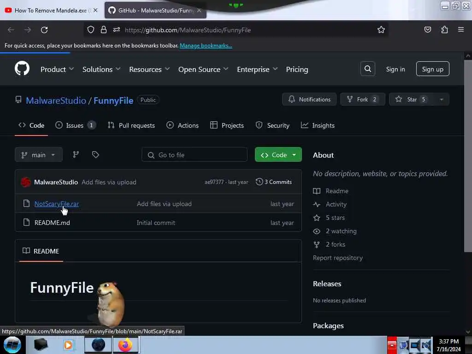
Task: Open the 2 watching link
Action: (341, 231)
